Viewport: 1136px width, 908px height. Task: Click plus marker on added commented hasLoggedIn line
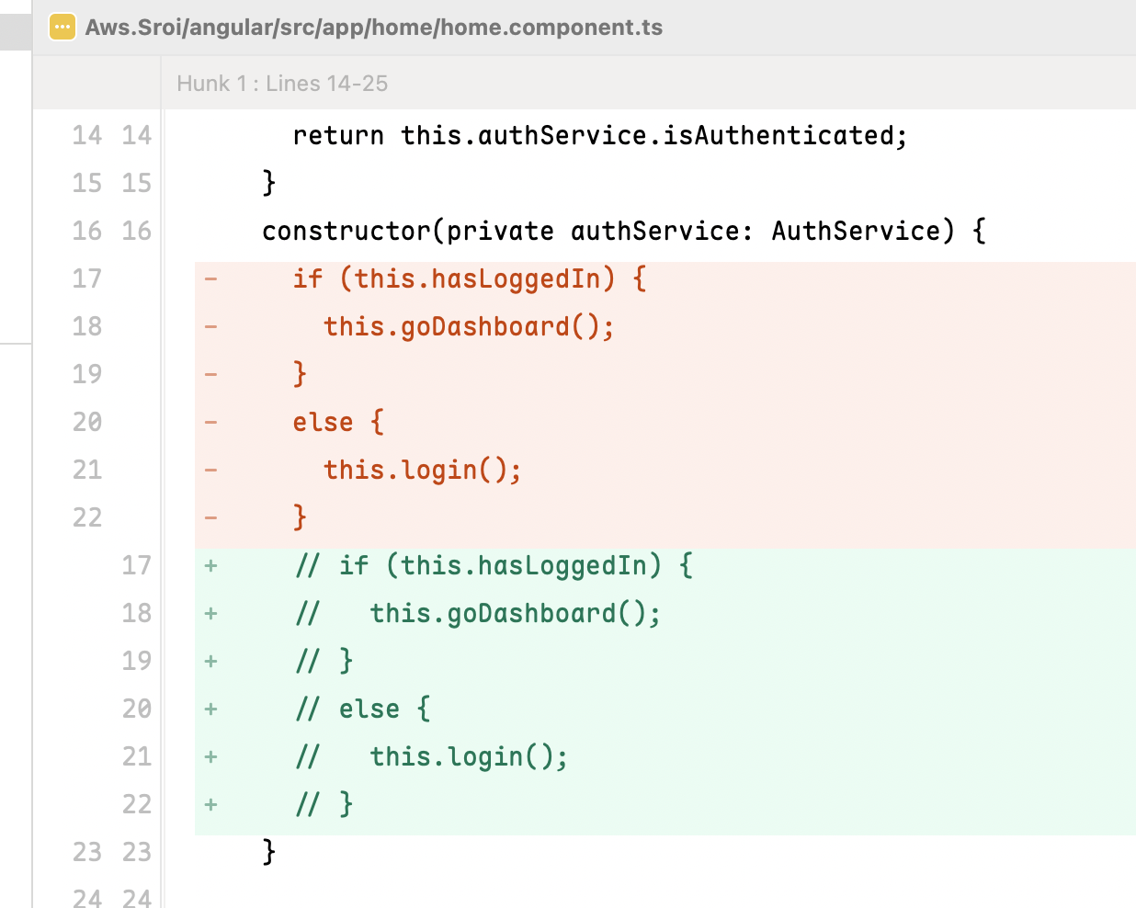pos(211,565)
